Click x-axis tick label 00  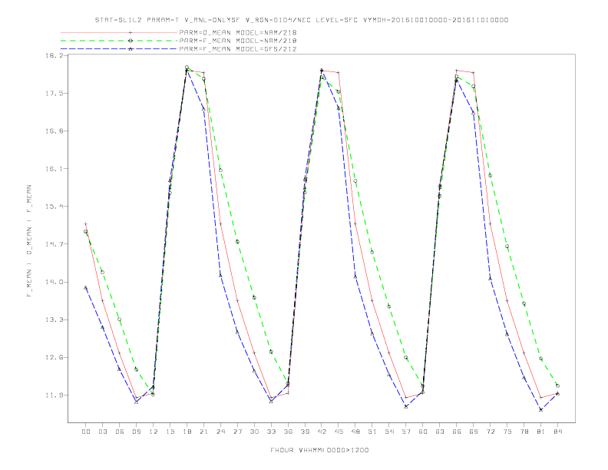pos(86,432)
